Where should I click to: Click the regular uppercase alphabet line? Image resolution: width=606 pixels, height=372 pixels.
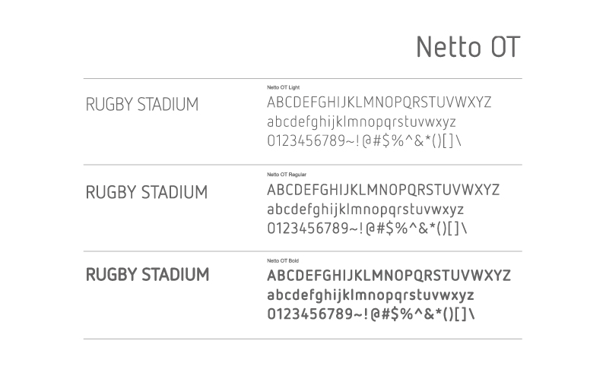coord(383,190)
